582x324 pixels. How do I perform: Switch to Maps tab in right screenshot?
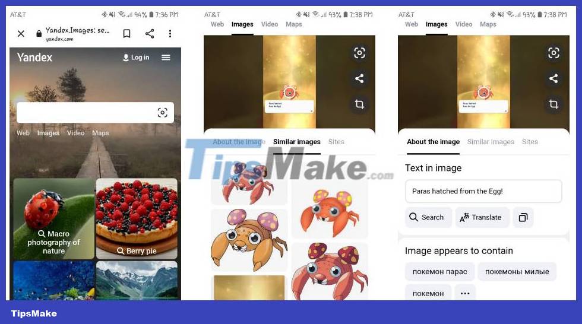[488, 24]
